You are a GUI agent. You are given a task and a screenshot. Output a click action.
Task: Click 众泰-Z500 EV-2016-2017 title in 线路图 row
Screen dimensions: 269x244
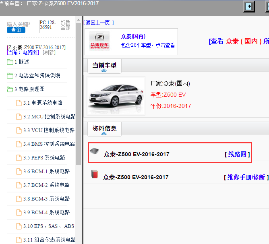pyautogui.click(x=137, y=154)
